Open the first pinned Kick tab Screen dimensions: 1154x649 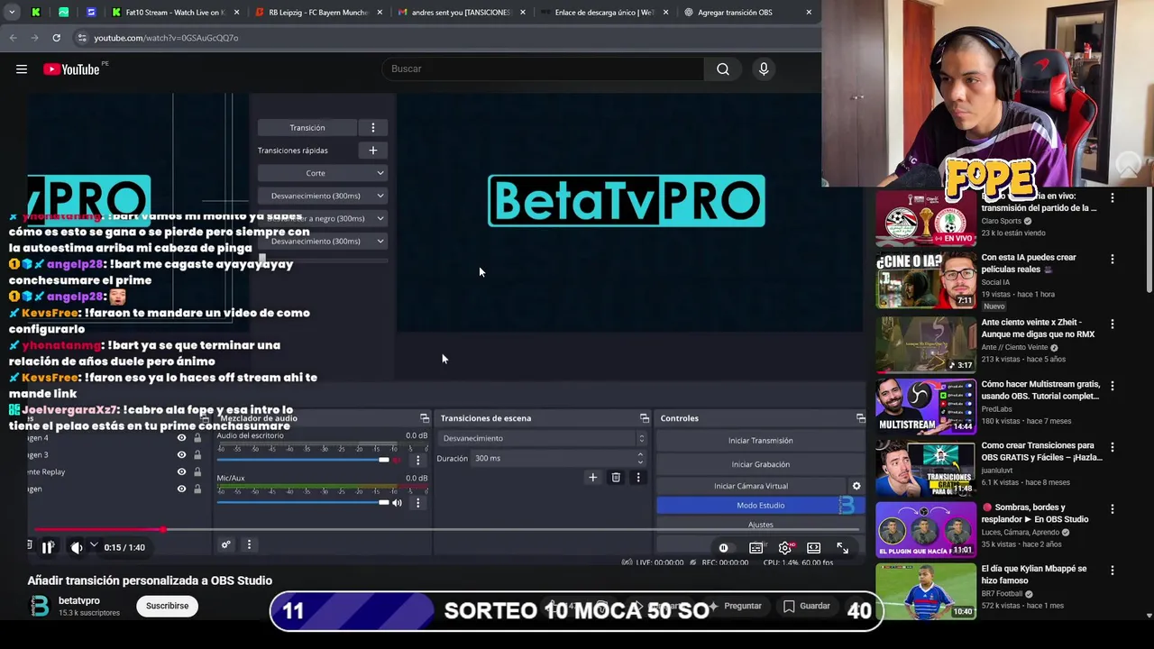pos(35,13)
